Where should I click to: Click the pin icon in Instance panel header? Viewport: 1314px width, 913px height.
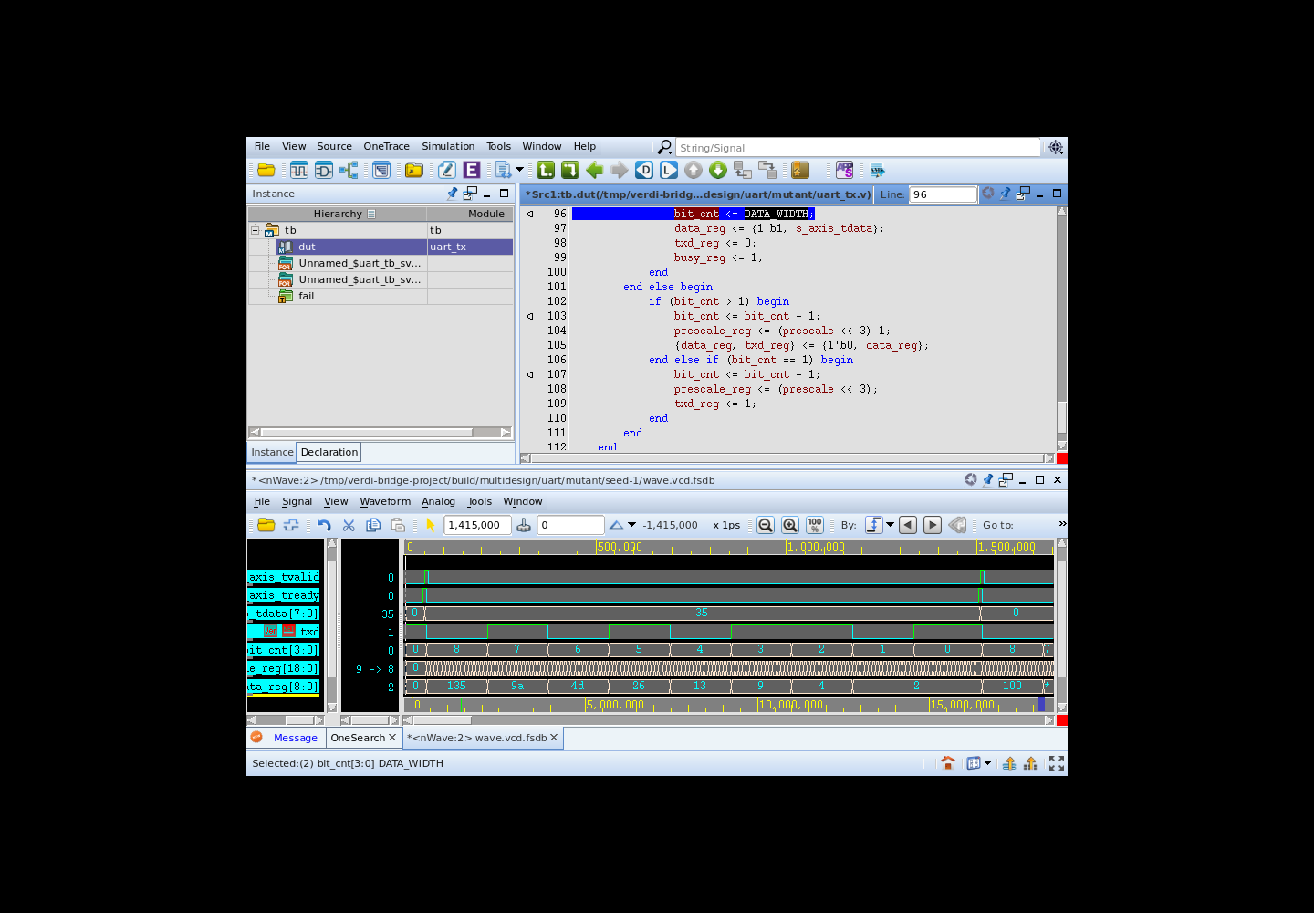tap(453, 194)
